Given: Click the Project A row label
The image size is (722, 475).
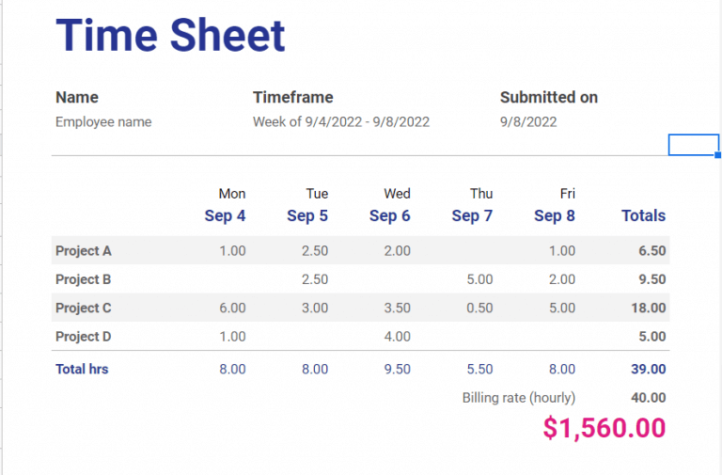Looking at the screenshot, I should tap(84, 251).
